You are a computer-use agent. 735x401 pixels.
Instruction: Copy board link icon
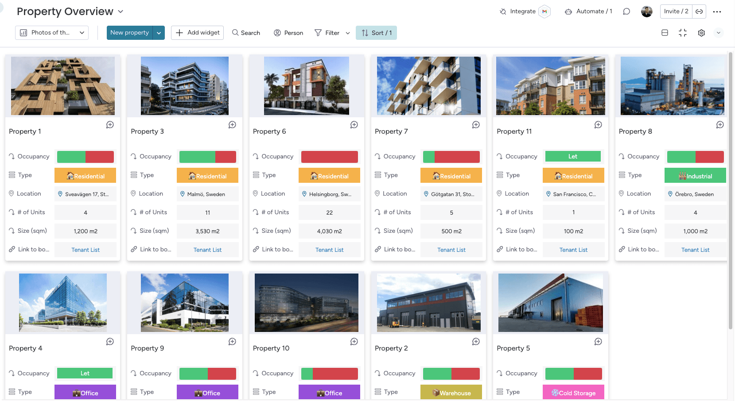tap(699, 12)
